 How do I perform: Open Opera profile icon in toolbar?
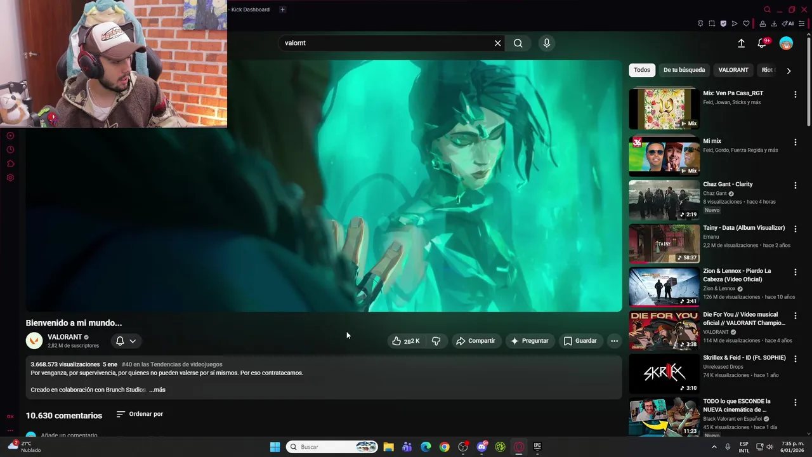[x=763, y=23]
